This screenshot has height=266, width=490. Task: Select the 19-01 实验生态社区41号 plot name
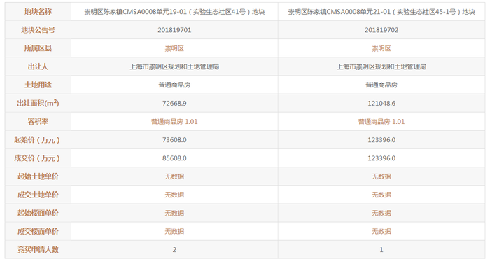pyautogui.click(x=174, y=12)
